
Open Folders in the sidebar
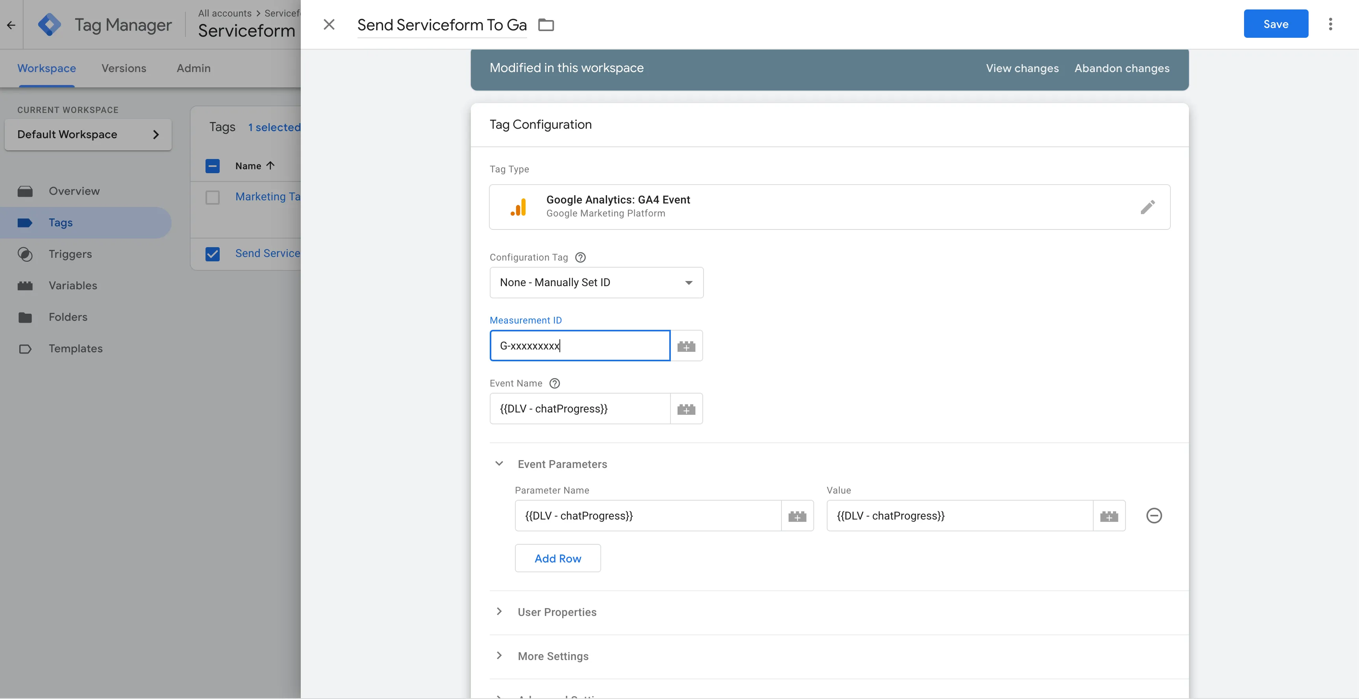coord(85,317)
